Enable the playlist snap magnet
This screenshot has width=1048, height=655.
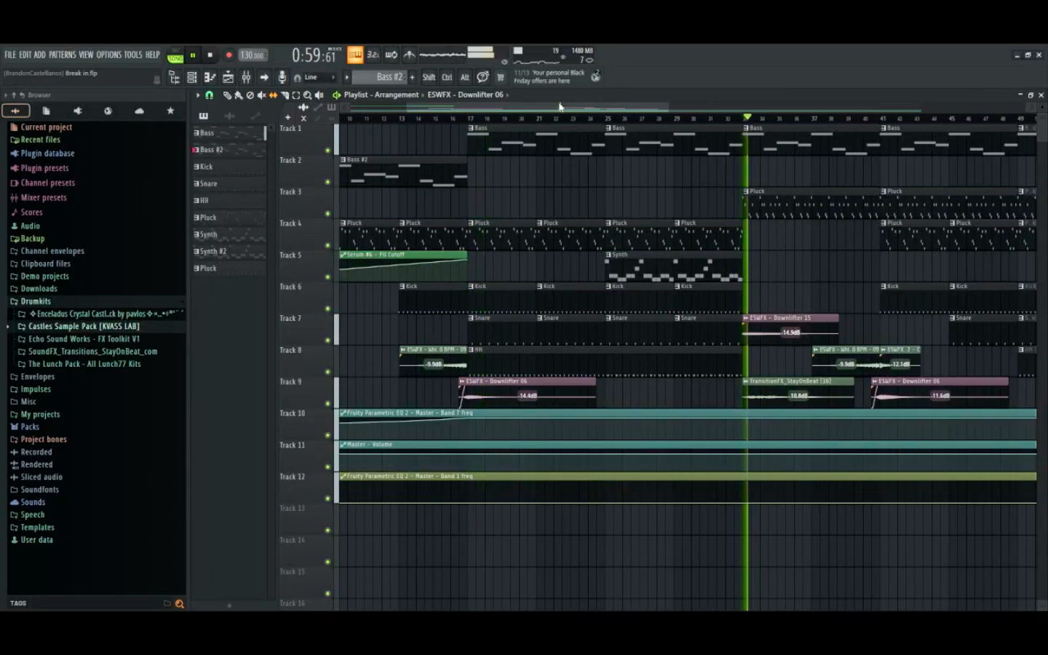209,95
